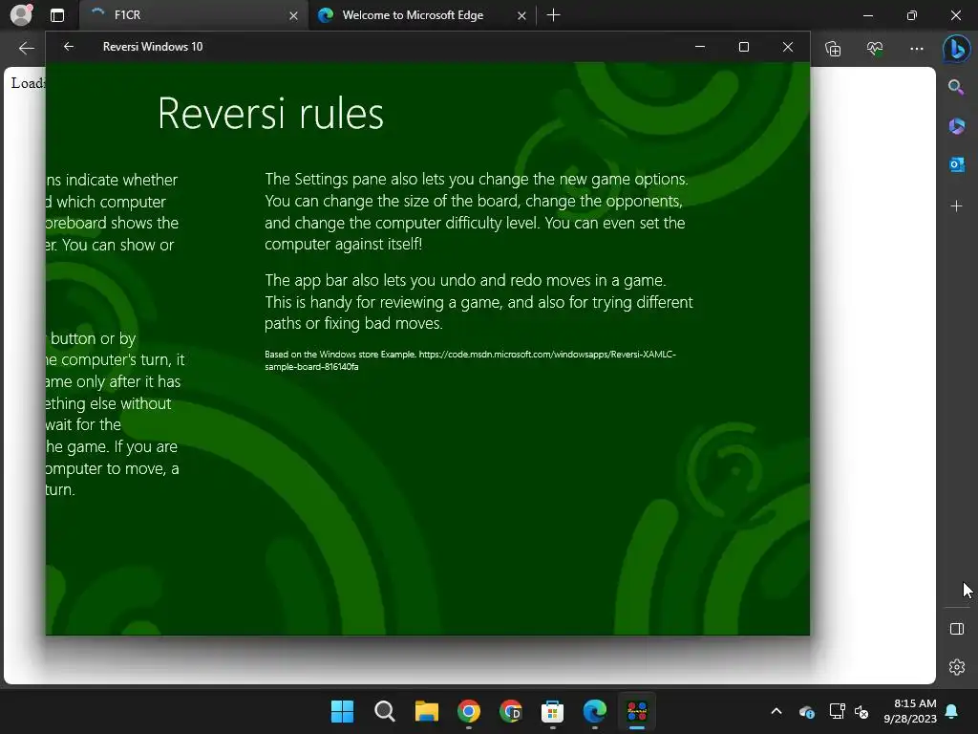Open Edge sidebar Search icon
The height and width of the screenshot is (734, 978).
[x=956, y=87]
